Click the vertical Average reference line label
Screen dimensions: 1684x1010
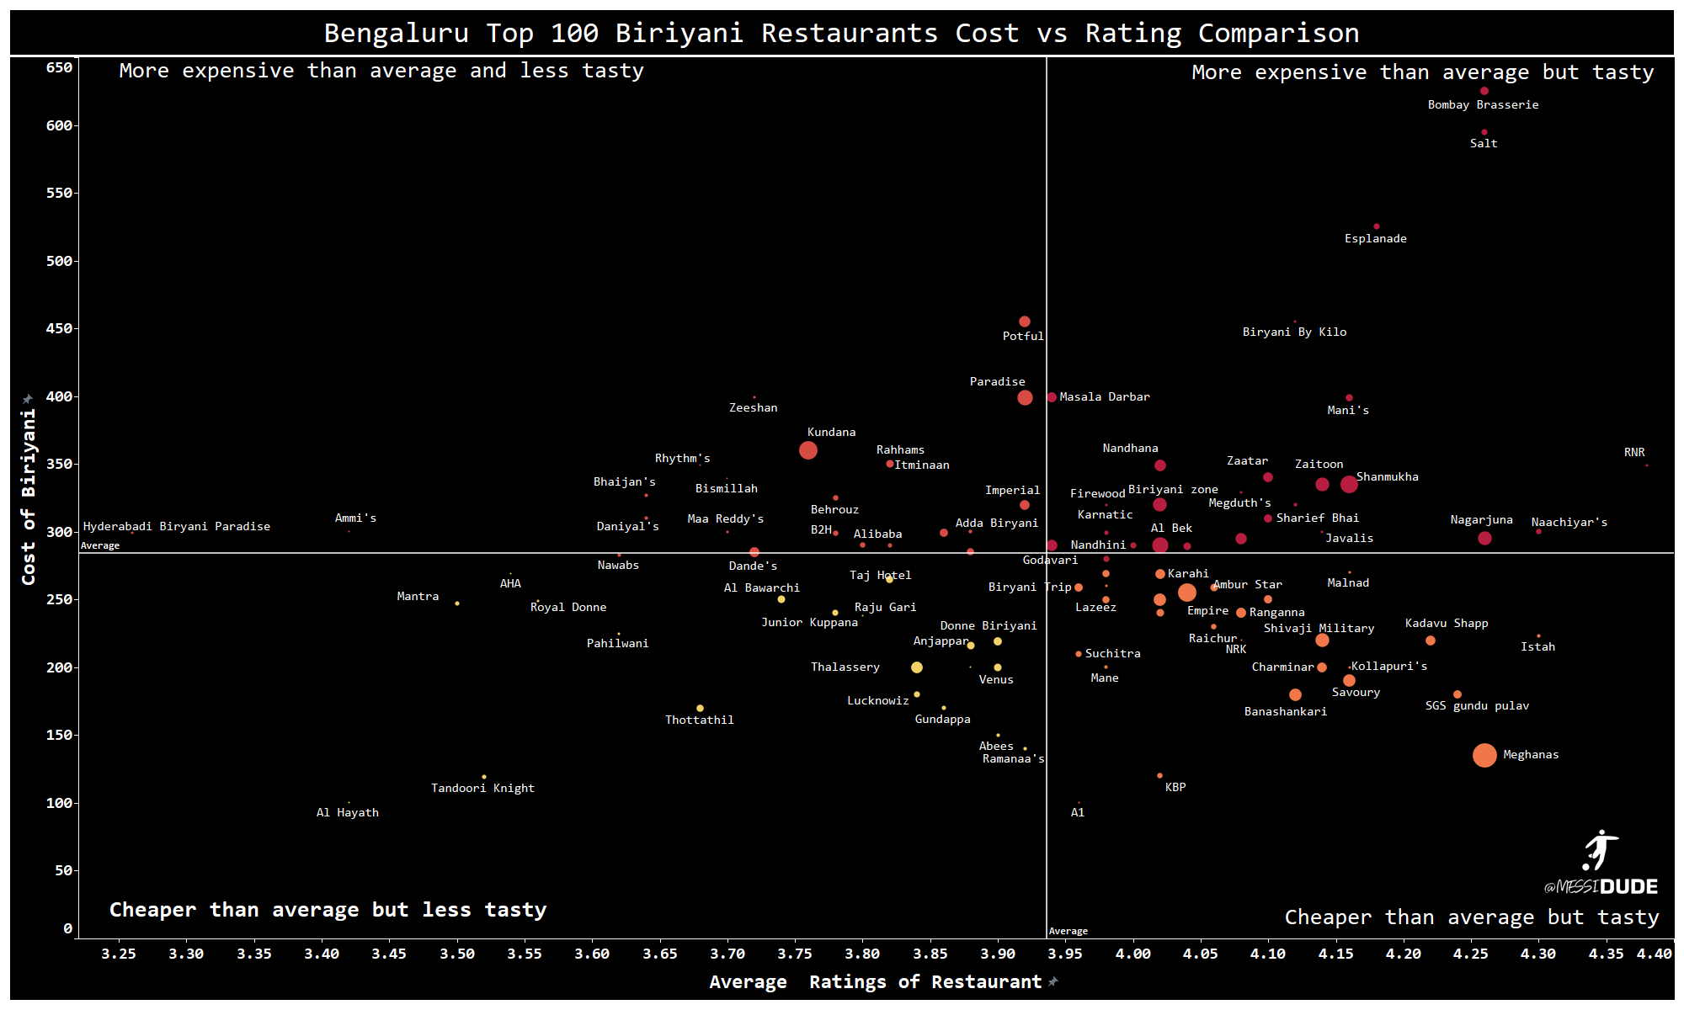click(1068, 931)
